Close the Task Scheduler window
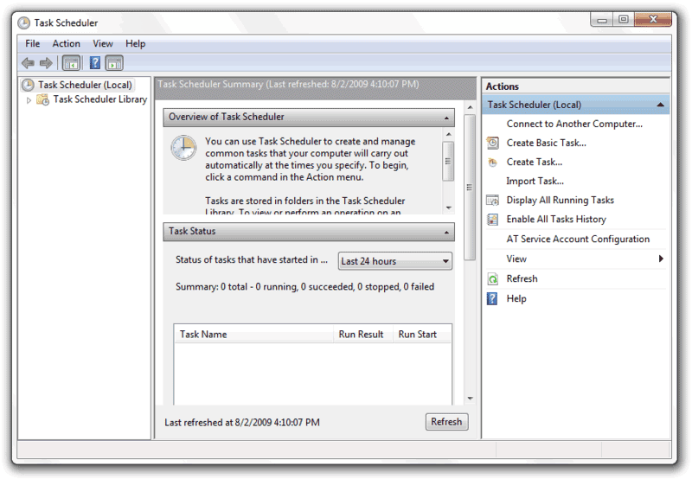Image resolution: width=692 pixels, height=479 pixels. (653, 19)
